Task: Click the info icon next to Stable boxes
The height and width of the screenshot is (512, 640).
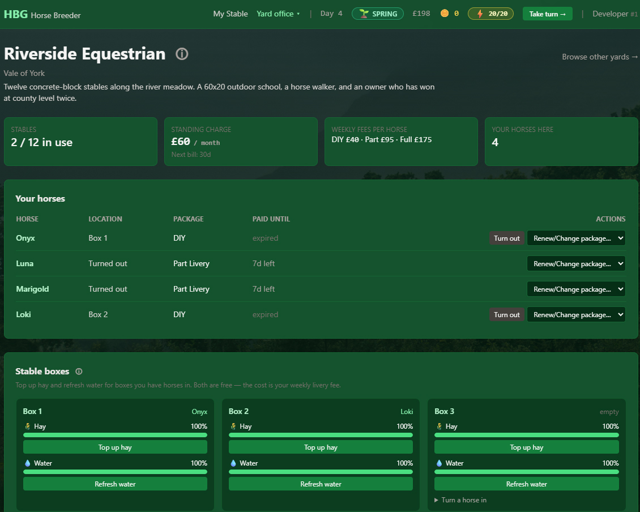Action: 79,372
